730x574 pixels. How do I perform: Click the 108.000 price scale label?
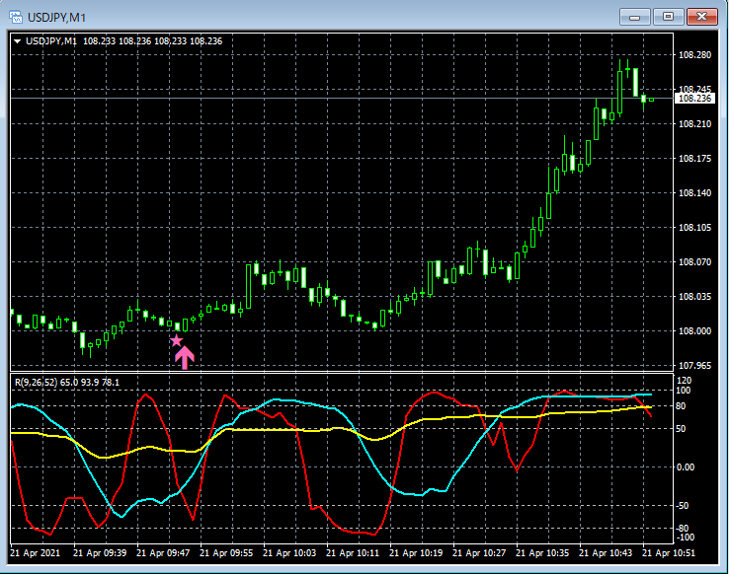coord(694,331)
